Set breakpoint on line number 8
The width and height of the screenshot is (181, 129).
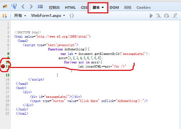point(8,54)
